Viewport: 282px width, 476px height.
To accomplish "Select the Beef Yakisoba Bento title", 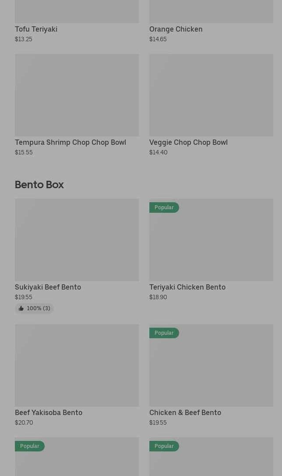I will click(48, 412).
